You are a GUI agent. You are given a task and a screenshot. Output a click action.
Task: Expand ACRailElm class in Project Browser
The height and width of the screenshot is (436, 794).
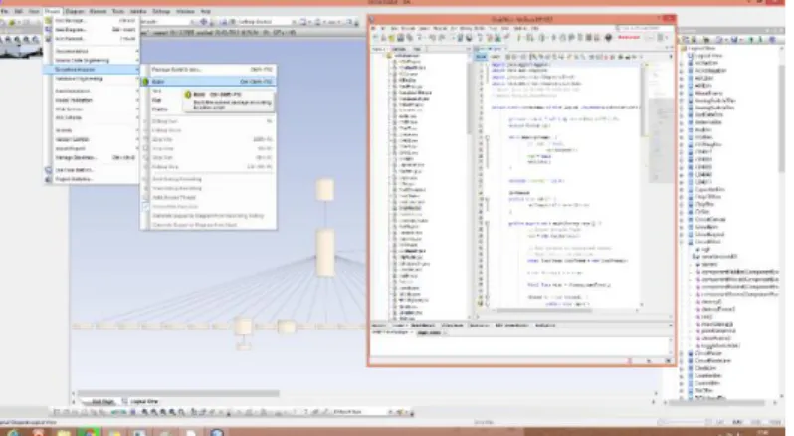(x=682, y=63)
